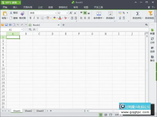
Task: Expand the WPS 表格 application menu arrow
Action: pos(20,2)
